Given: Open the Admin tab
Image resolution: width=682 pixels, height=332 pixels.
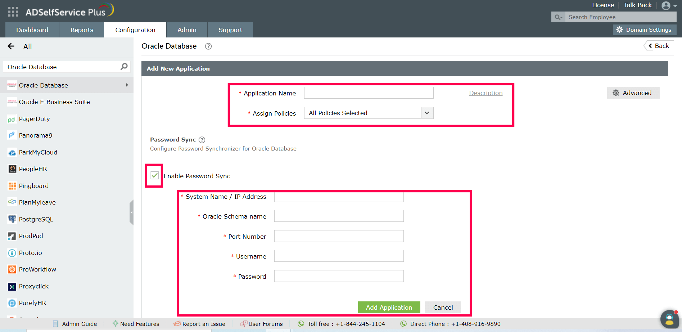Looking at the screenshot, I should click(x=187, y=30).
